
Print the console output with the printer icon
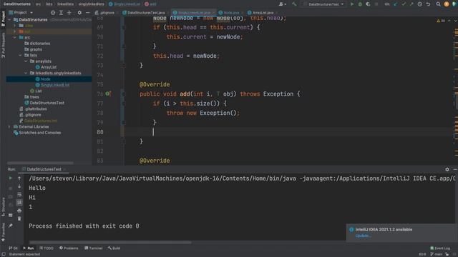(x=19, y=211)
